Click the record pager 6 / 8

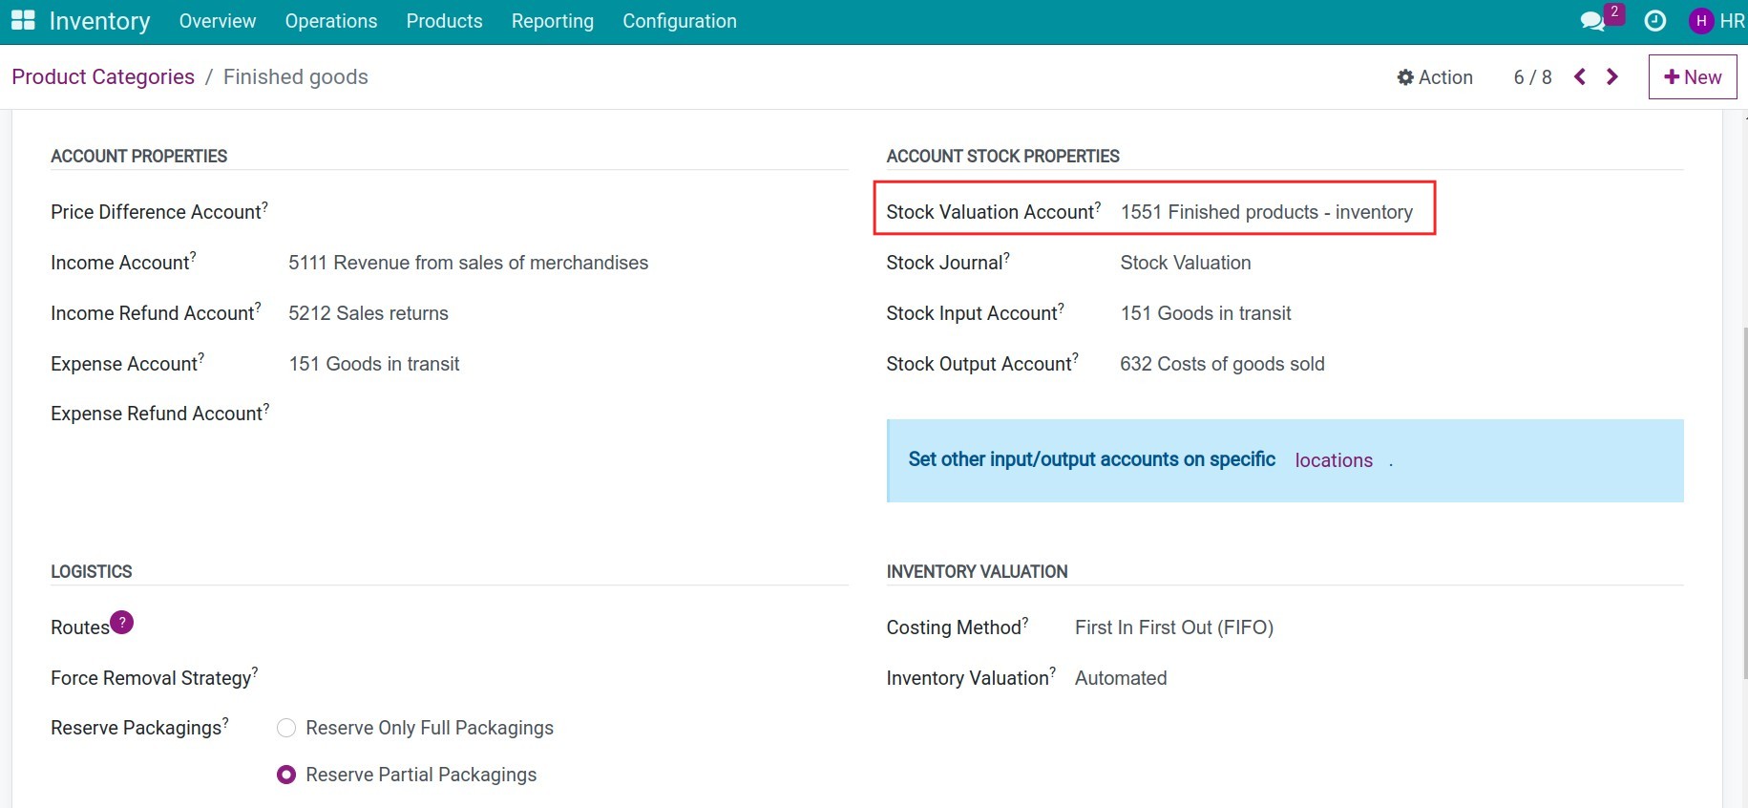[x=1533, y=77]
